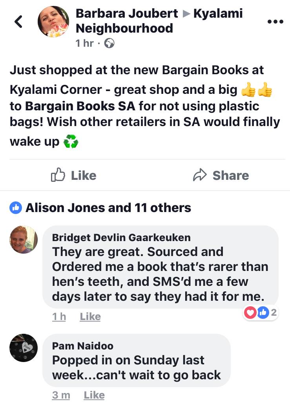View Alison Jones and 11 others list
The image size is (290, 417).
click(x=108, y=208)
